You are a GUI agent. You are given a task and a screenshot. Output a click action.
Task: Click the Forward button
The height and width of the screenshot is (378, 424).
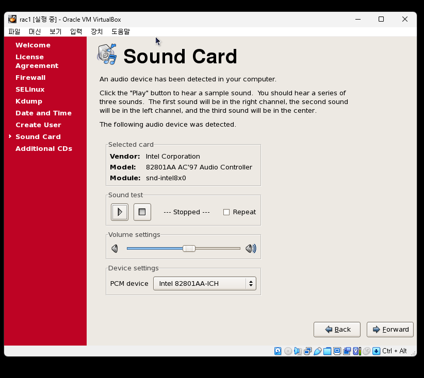390,330
